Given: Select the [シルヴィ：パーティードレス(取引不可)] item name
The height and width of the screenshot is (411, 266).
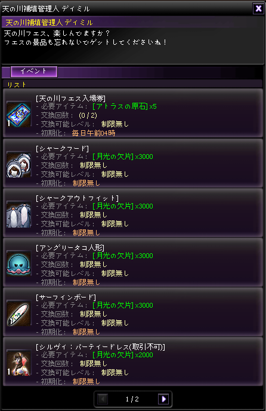Looking at the screenshot, I should (x=101, y=346).
